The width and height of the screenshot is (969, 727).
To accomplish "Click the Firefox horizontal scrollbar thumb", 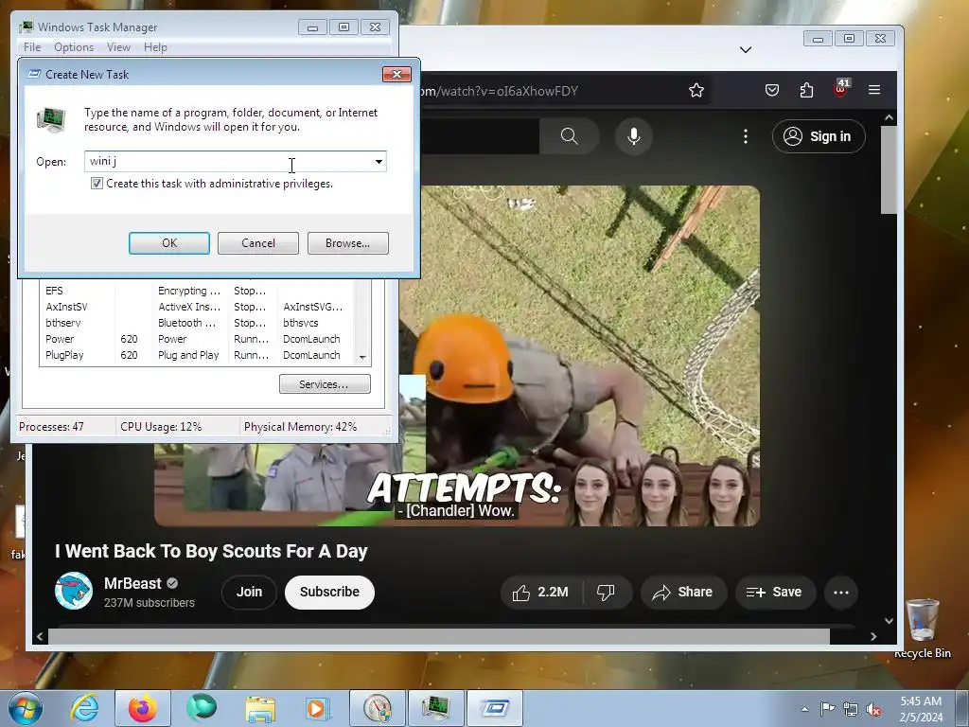I will [x=439, y=636].
